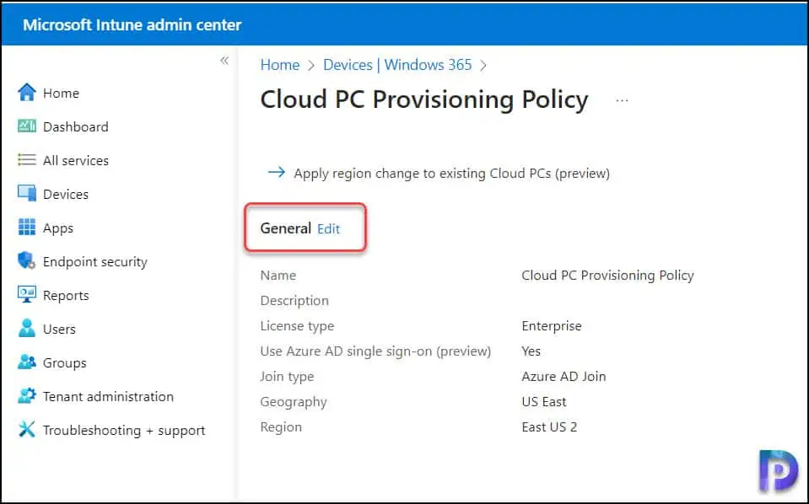Open Troubleshooting + support in sidebar

pos(124,431)
